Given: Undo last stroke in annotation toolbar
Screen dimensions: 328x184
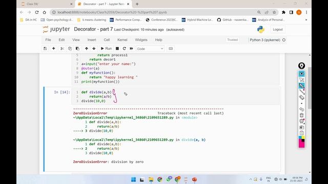Looking at the screenshot, I should tap(301, 109).
